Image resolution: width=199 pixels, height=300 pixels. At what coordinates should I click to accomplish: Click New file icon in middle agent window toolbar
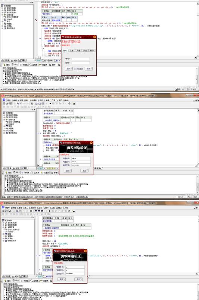click(4, 103)
